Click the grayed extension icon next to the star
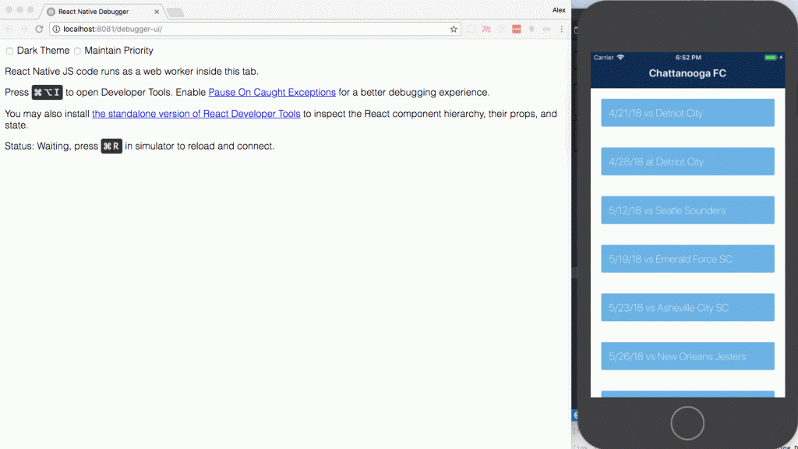The image size is (798, 449). pos(471,29)
